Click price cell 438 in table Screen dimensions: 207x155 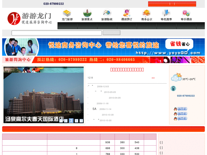click(x=137, y=148)
